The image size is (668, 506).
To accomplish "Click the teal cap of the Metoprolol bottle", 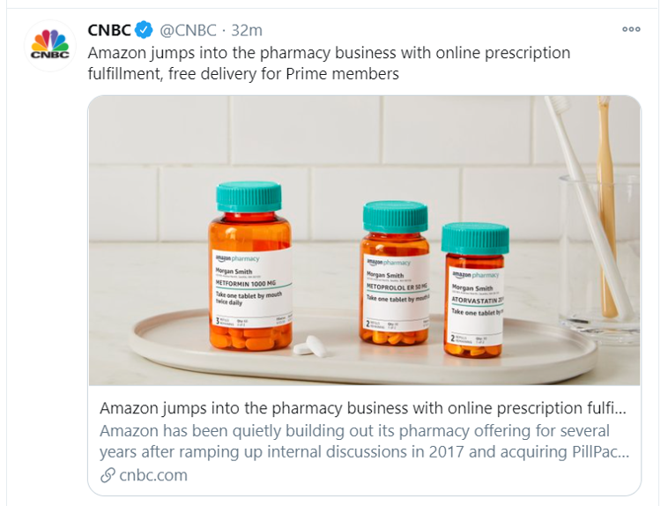I will click(x=395, y=217).
